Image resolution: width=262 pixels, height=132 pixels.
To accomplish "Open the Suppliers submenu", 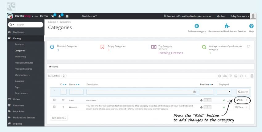I will 19,81.
